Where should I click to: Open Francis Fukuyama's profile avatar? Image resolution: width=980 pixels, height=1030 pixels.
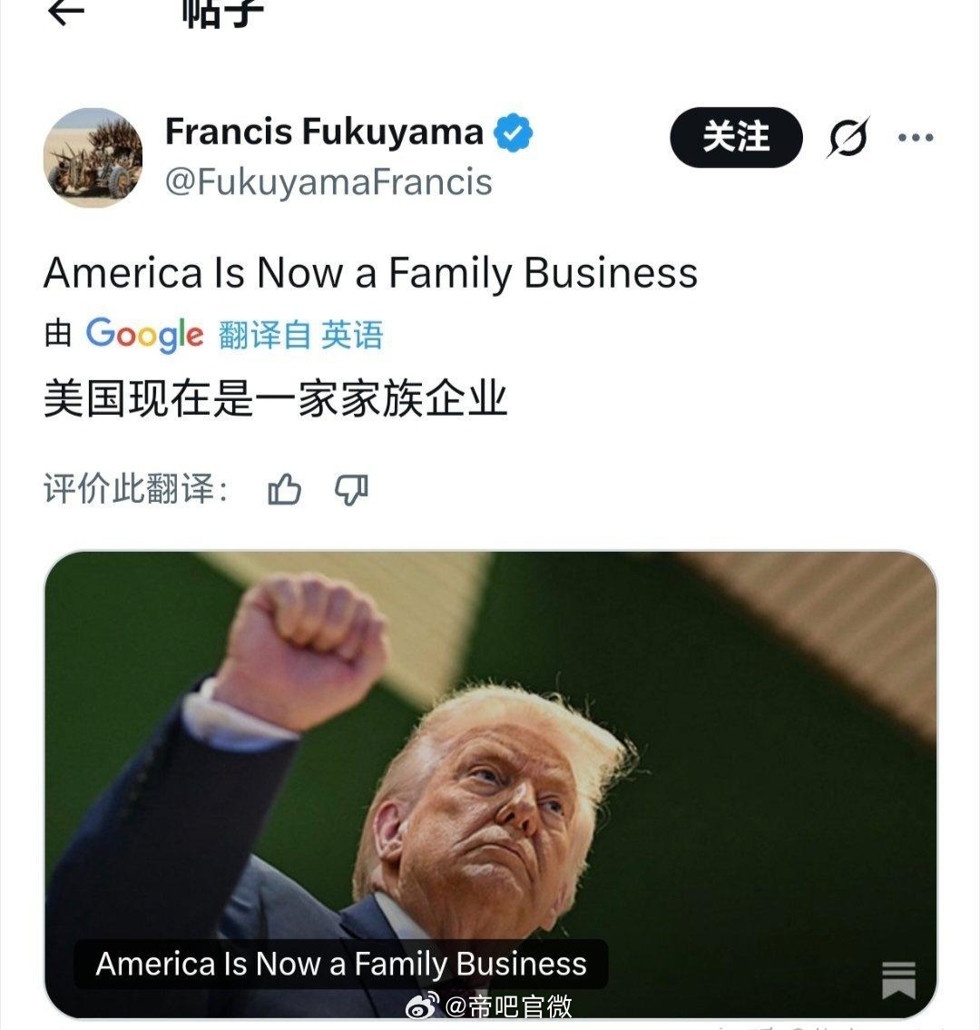pyautogui.click(x=93, y=158)
